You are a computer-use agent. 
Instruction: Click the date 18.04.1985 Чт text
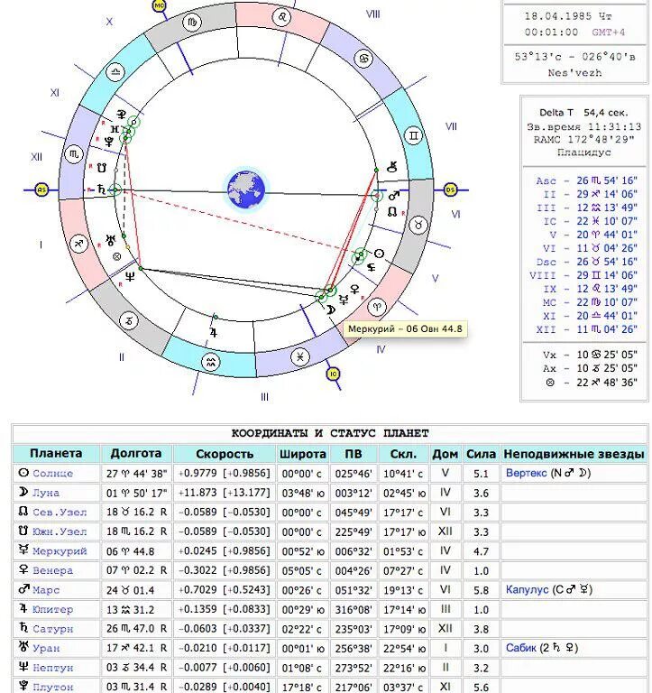point(568,16)
